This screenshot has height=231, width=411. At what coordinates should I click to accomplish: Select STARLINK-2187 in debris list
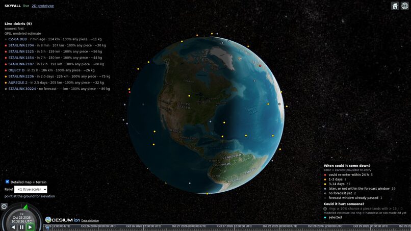coord(21,64)
